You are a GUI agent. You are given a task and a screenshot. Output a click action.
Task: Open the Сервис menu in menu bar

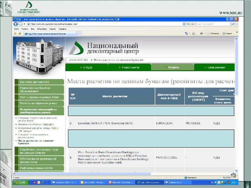pyautogui.click(x=53, y=29)
